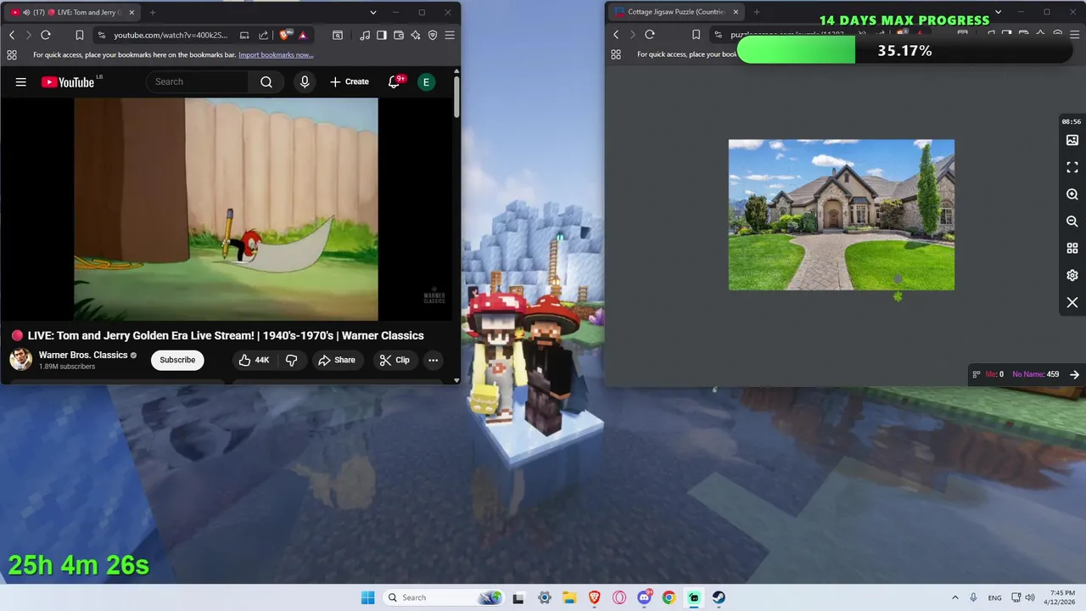The height and width of the screenshot is (611, 1086).
Task: Select the LIVE: Tom and Jerry tab
Action: [x=71, y=12]
